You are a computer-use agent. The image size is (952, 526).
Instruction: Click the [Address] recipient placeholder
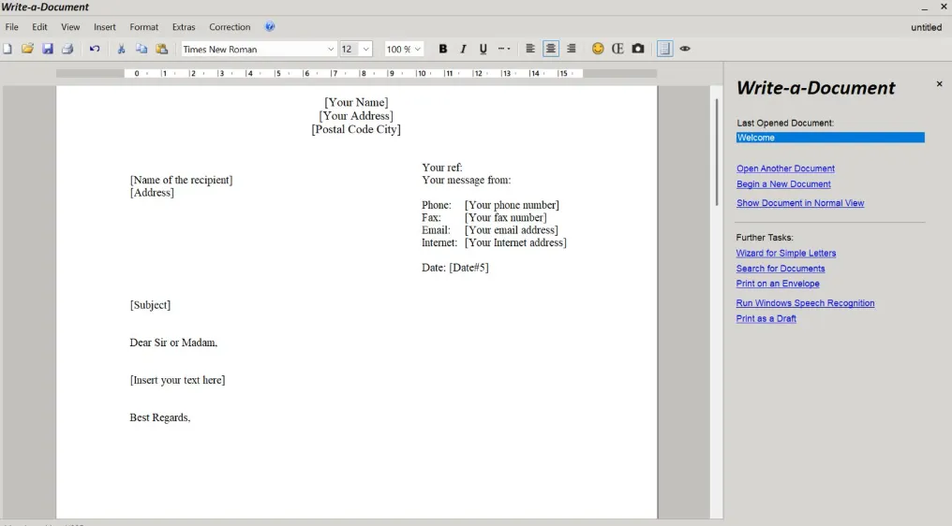[152, 193]
